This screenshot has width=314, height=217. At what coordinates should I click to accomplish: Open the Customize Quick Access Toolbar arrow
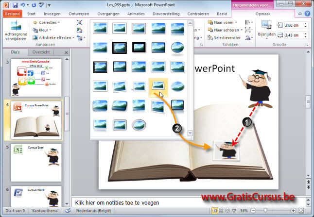click(x=49, y=5)
